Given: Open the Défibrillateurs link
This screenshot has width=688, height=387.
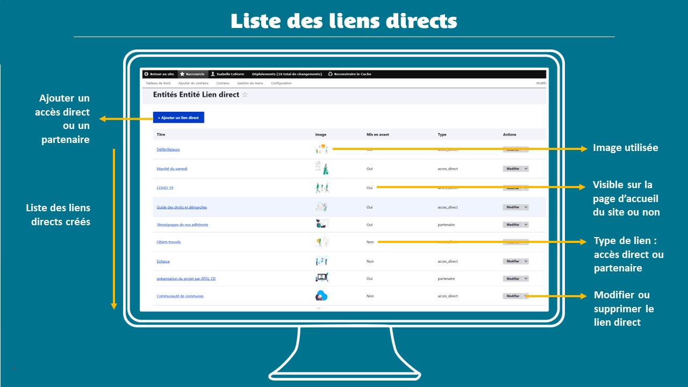Looking at the screenshot, I should point(168,149).
